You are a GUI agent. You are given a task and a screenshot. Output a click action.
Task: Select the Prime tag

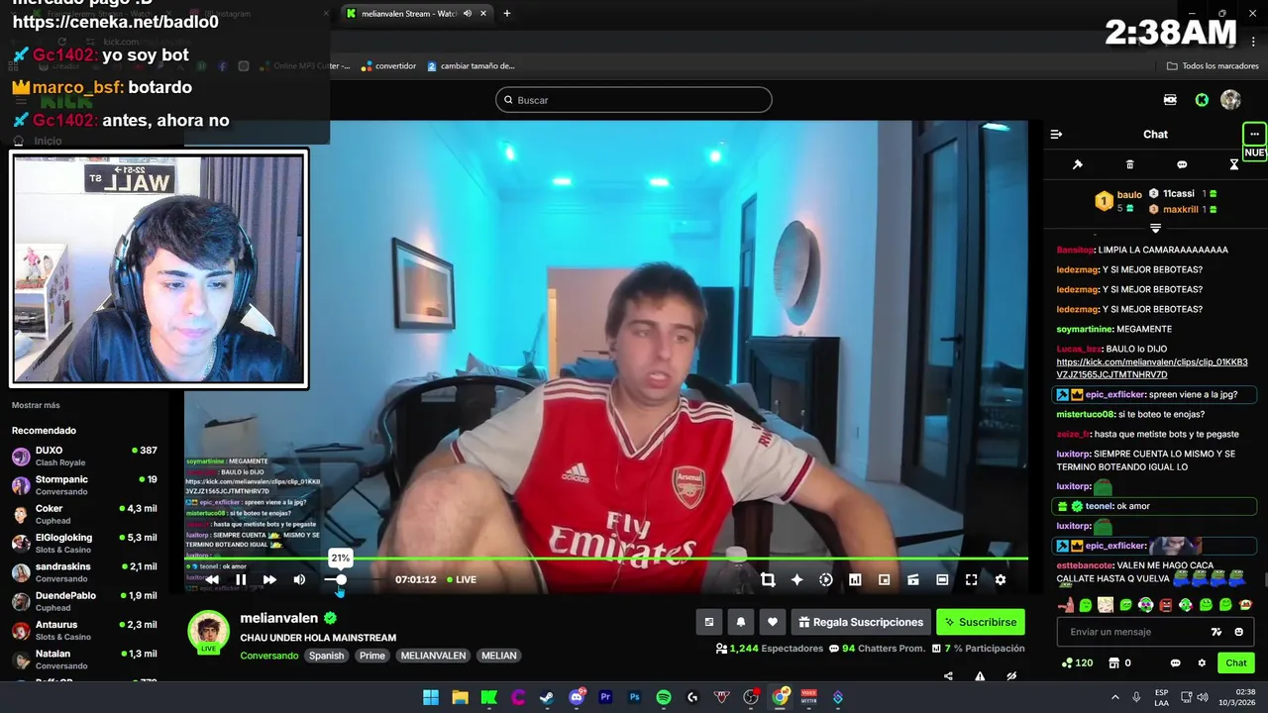pyautogui.click(x=372, y=656)
